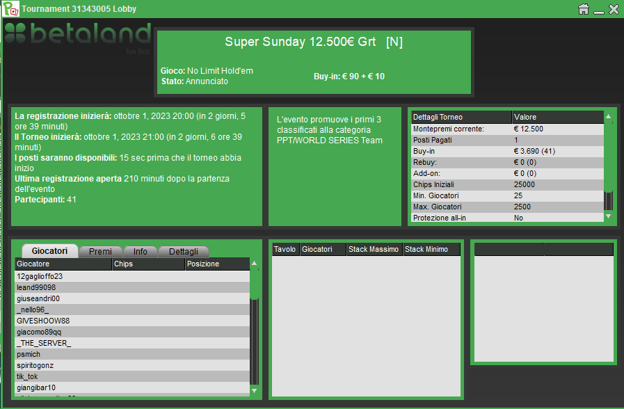
Task: Click the Stack Massimo column header
Action: click(374, 249)
